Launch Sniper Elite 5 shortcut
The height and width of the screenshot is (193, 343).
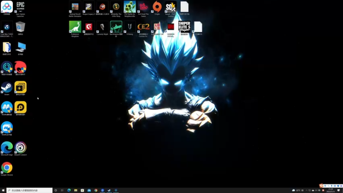184,28
